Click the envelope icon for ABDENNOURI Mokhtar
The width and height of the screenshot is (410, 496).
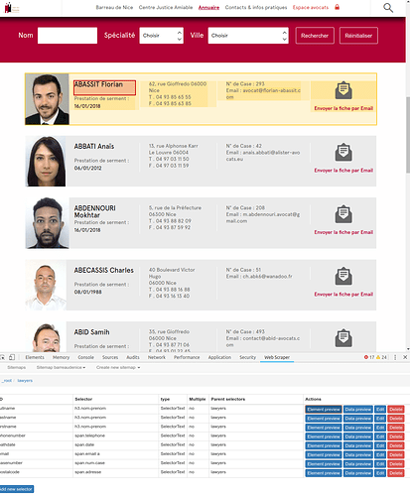point(343,214)
